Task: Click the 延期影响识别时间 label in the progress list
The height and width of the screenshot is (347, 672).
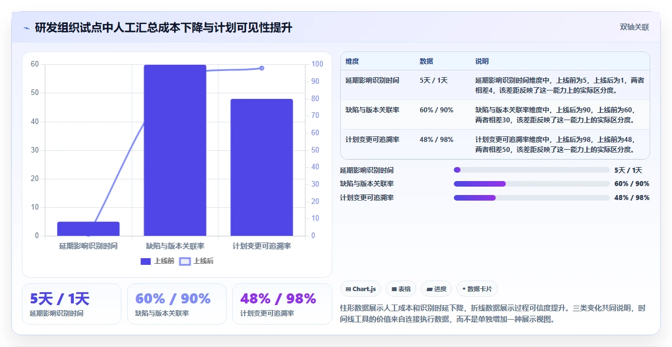Action: 367,170
